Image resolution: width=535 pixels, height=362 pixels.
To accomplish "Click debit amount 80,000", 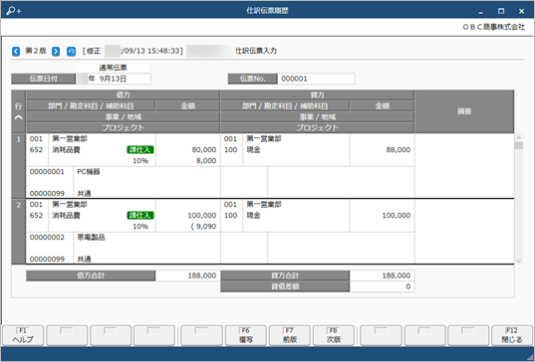I will coord(204,150).
